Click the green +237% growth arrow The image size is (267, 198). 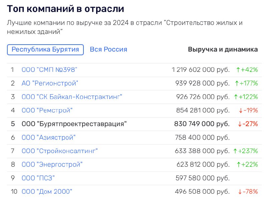coord(235,151)
